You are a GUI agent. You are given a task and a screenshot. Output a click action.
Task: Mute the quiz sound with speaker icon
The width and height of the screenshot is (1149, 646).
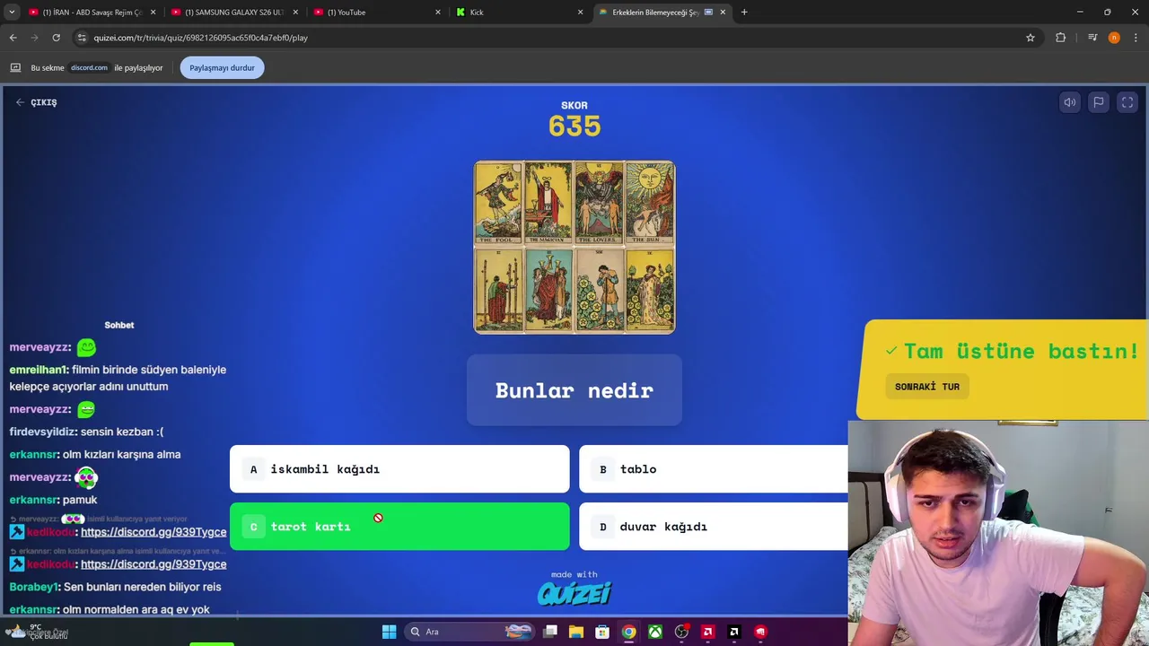(1069, 102)
